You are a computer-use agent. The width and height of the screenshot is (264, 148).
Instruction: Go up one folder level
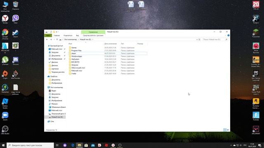click(x=57, y=39)
